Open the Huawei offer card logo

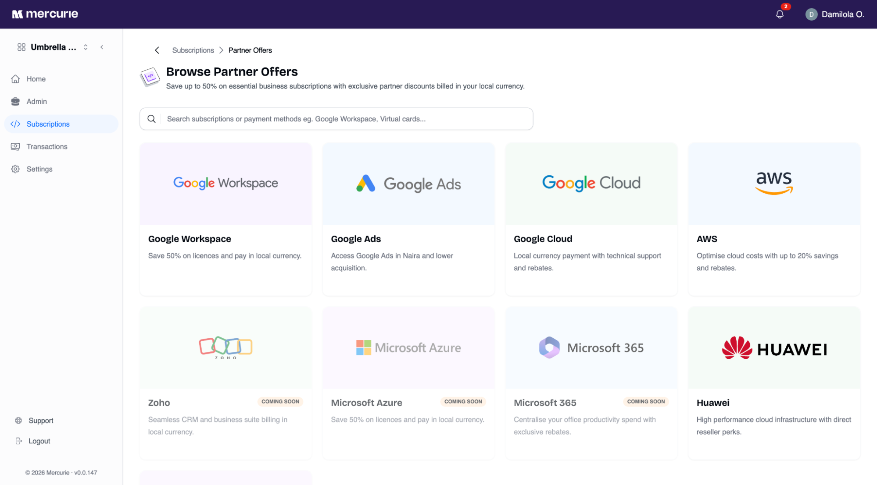774,347
